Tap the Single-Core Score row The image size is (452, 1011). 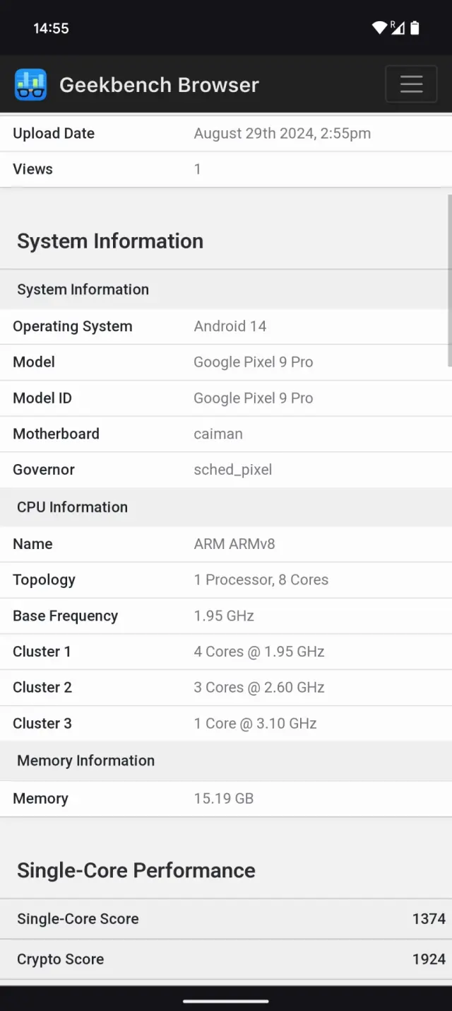[226, 919]
